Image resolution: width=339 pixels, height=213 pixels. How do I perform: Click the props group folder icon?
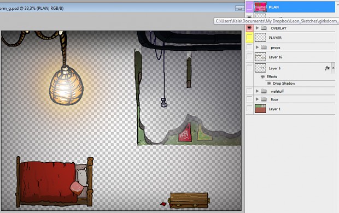pos(264,47)
